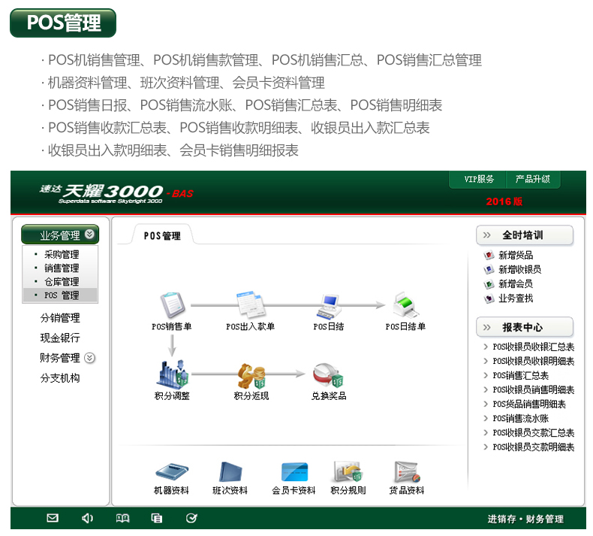Open the POS日结单 printer icon

pyautogui.click(x=405, y=306)
